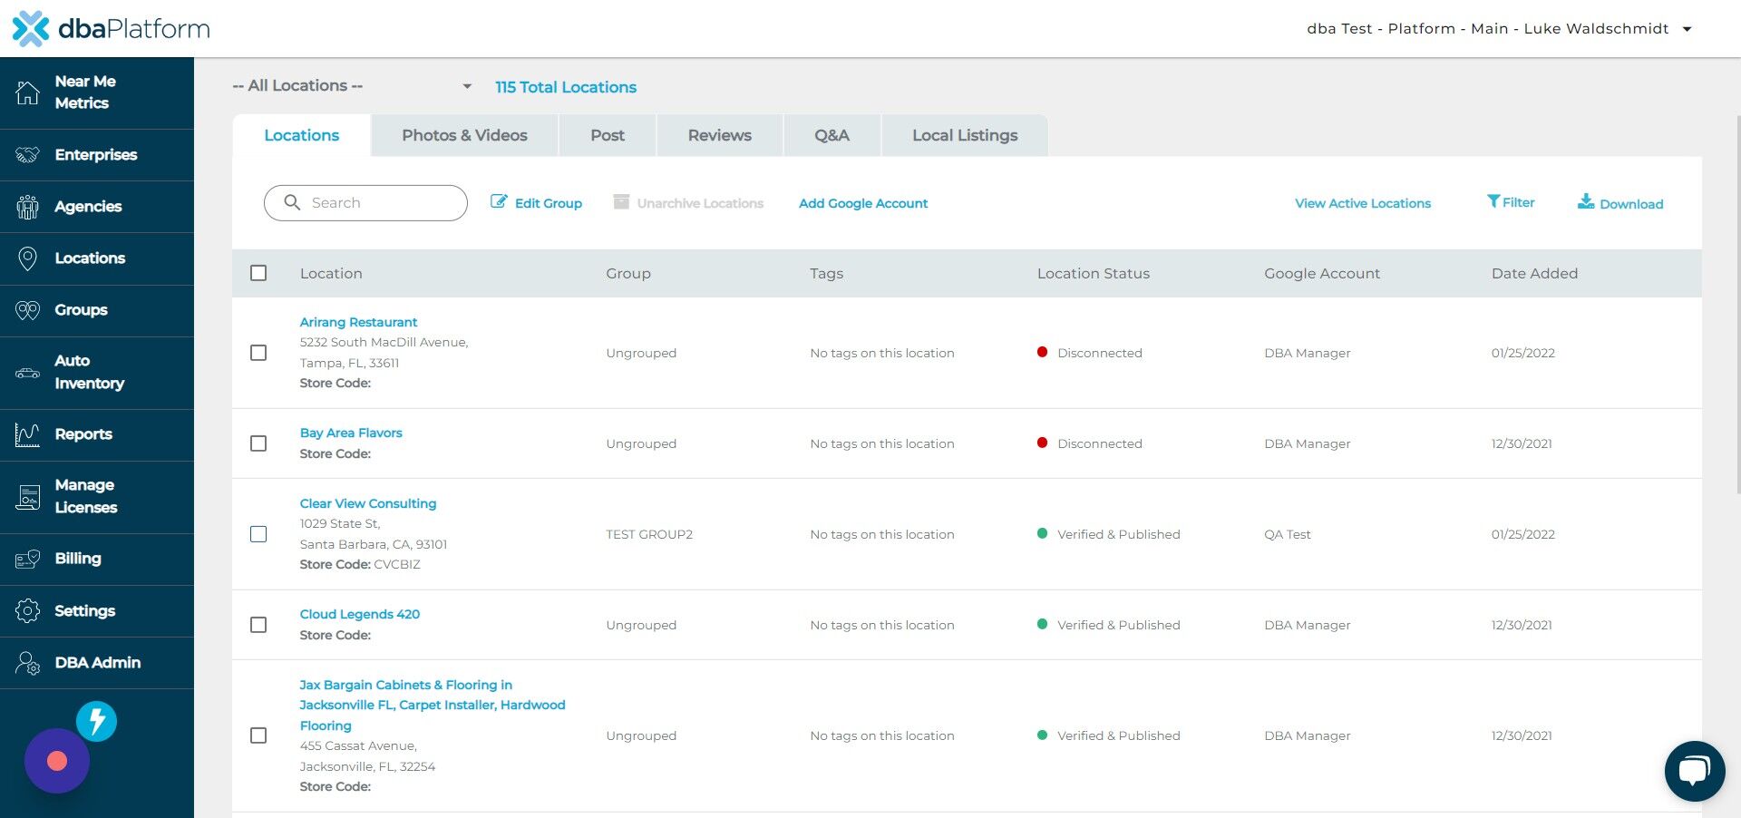Switch to the Reviews tab
This screenshot has height=818, width=1741.
click(x=719, y=135)
